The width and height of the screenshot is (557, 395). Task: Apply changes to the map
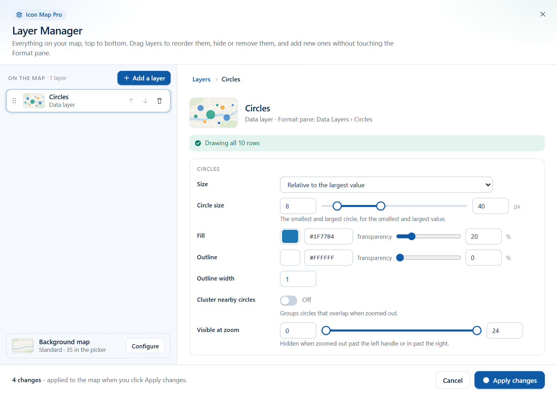coord(509,380)
